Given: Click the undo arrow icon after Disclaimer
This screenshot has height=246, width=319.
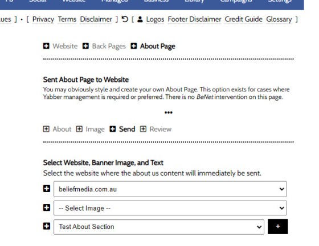Looking at the screenshot, I should point(125,19).
